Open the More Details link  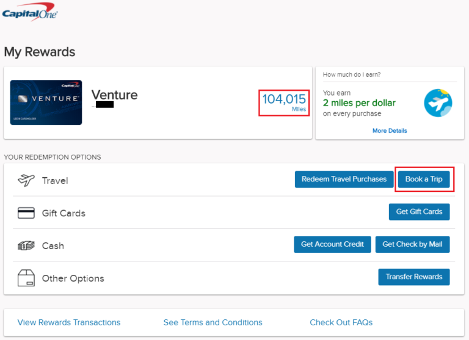[x=390, y=131]
